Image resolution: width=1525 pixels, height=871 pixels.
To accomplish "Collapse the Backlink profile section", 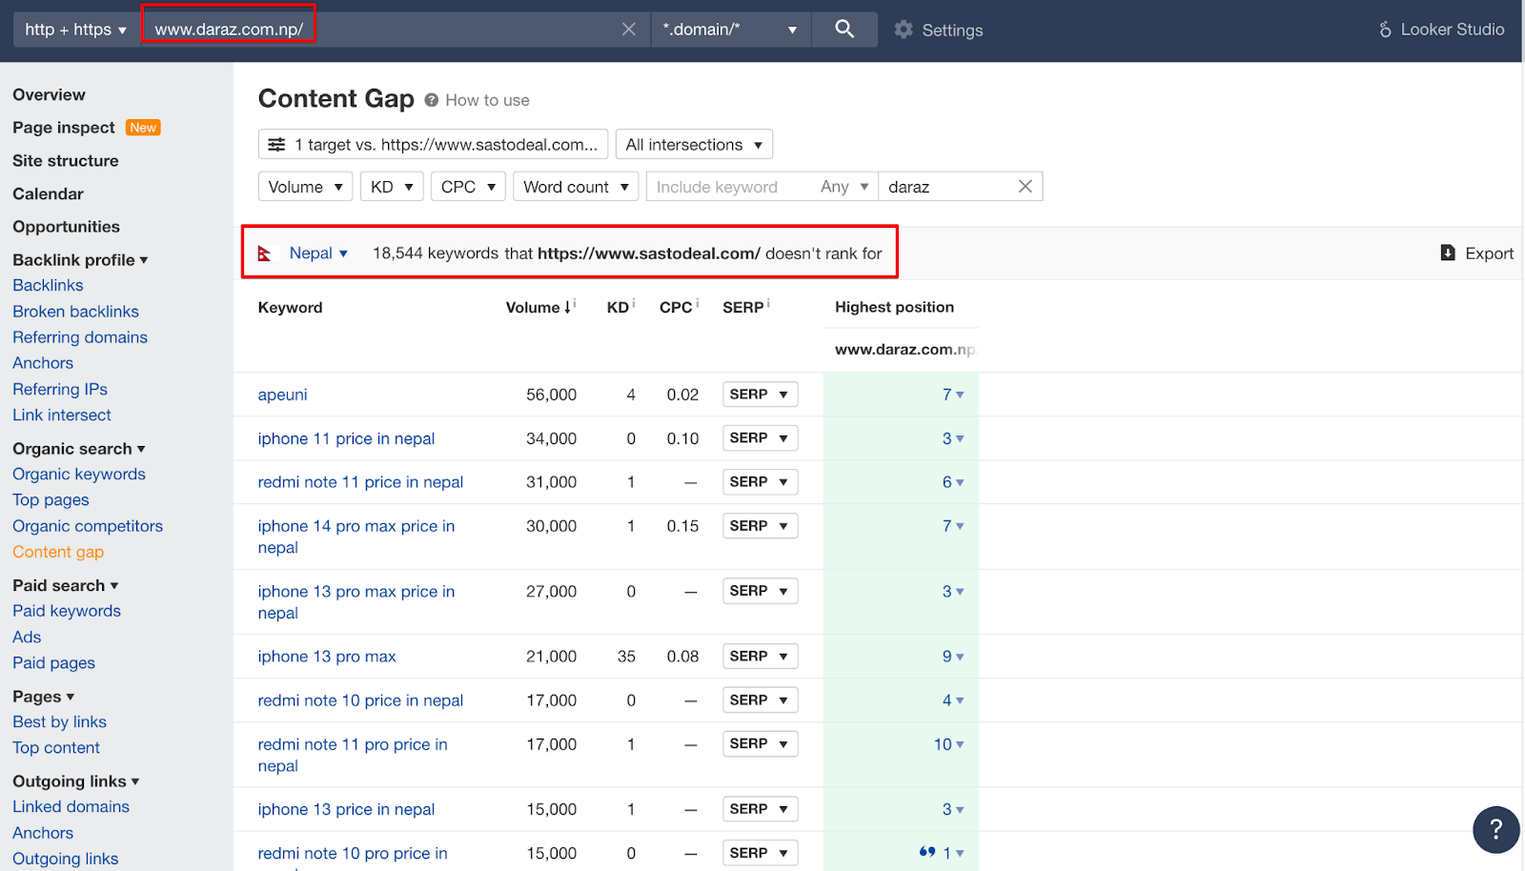I will point(80,260).
